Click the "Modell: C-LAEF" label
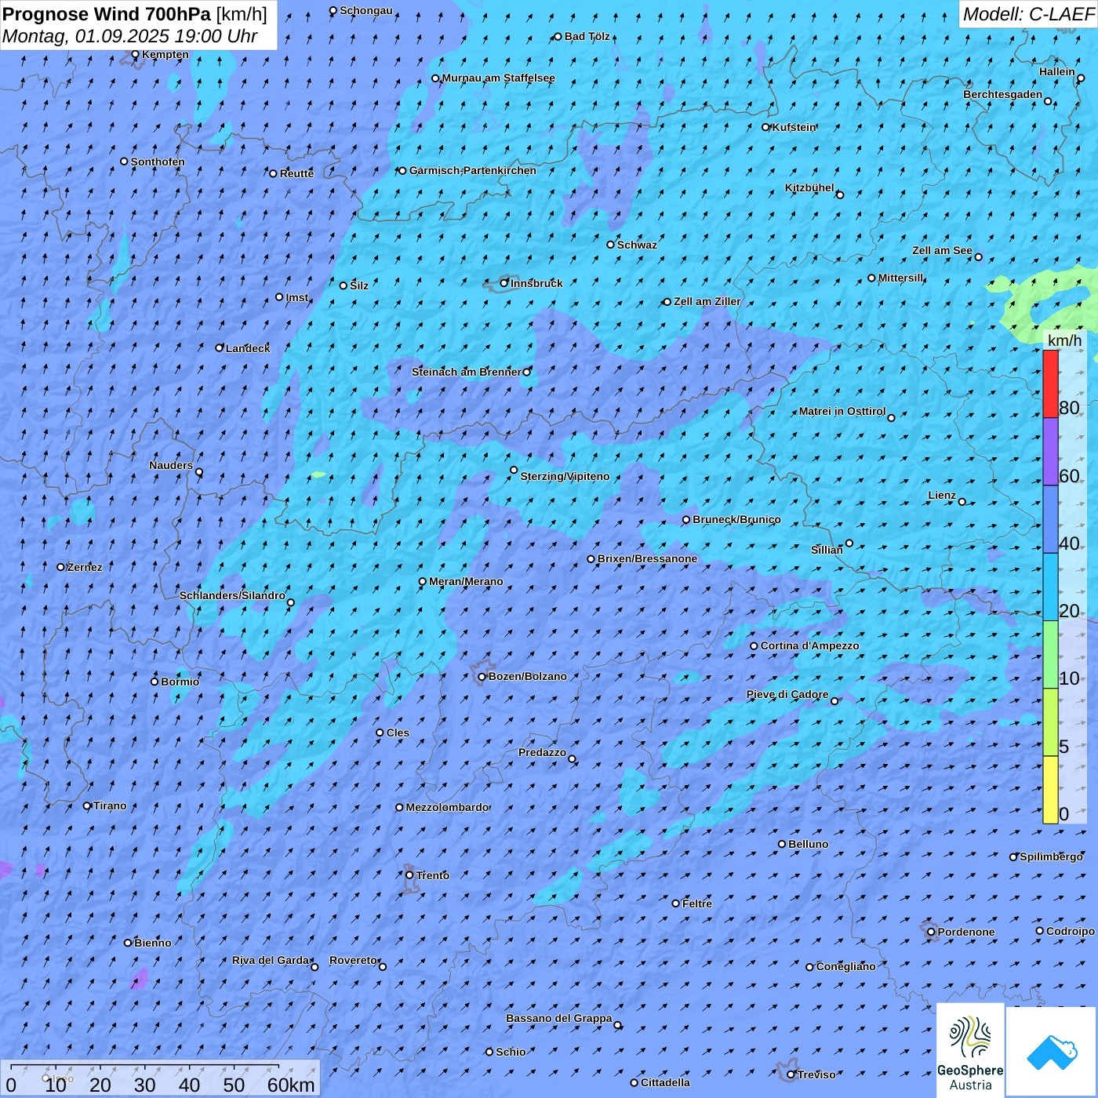Image resolution: width=1098 pixels, height=1098 pixels. click(x=1028, y=14)
